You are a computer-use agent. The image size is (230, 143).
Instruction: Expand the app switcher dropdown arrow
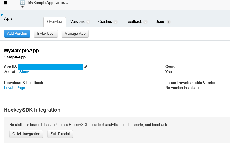[x=23, y=7]
